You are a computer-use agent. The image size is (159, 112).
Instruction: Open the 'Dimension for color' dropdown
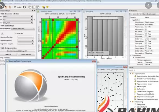point(26,37)
